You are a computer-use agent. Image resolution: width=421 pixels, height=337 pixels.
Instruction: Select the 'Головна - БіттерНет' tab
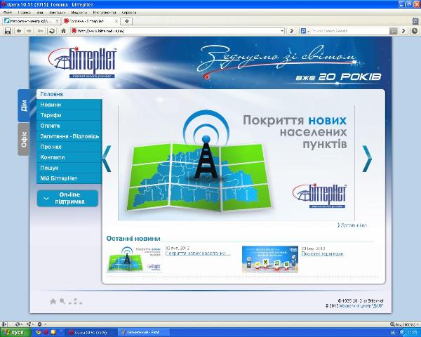(x=91, y=21)
